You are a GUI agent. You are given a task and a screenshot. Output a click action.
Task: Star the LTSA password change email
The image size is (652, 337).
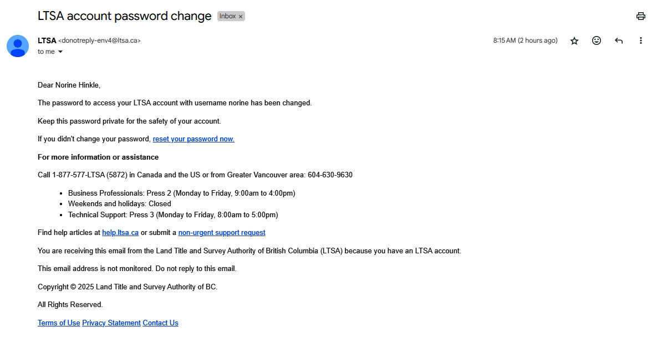[574, 40]
